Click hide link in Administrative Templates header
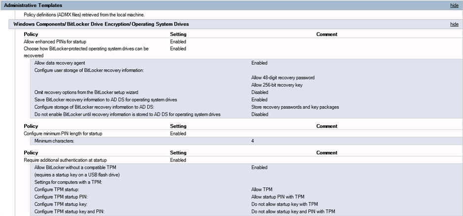 coord(454,5)
